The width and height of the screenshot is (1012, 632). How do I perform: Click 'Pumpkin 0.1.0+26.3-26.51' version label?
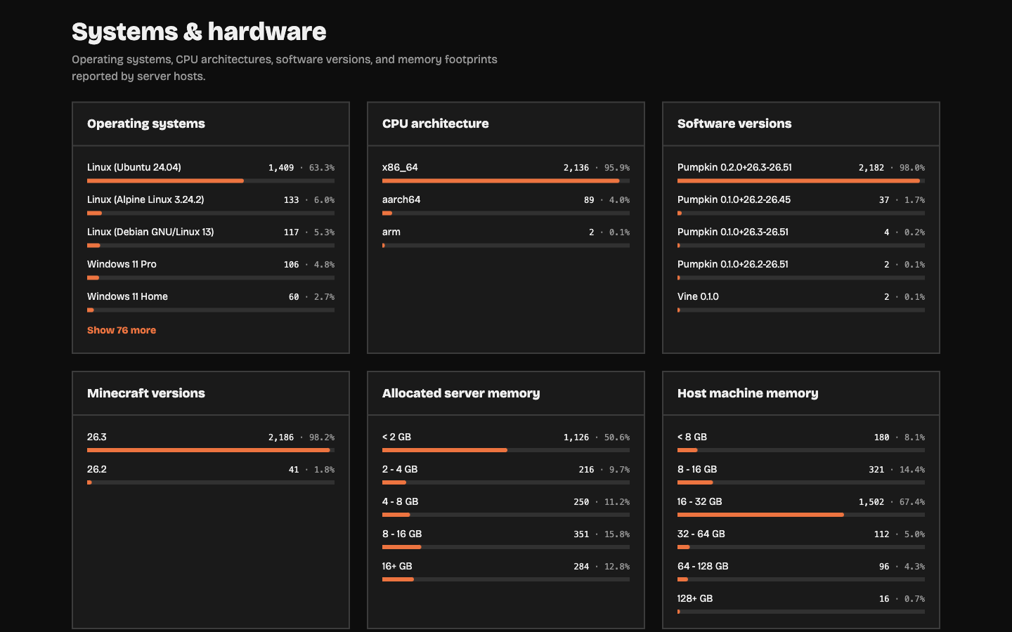click(x=733, y=232)
